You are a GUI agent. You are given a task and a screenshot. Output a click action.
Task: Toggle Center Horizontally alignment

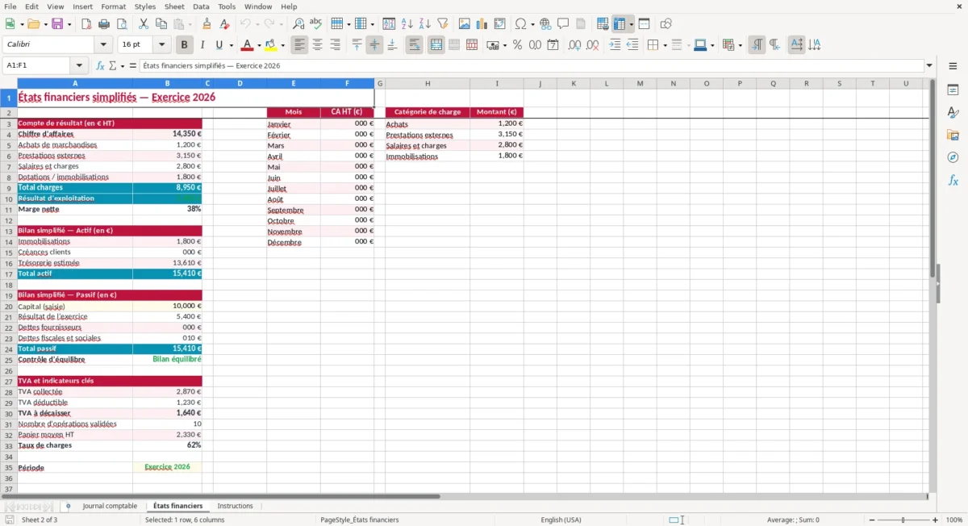(x=318, y=45)
